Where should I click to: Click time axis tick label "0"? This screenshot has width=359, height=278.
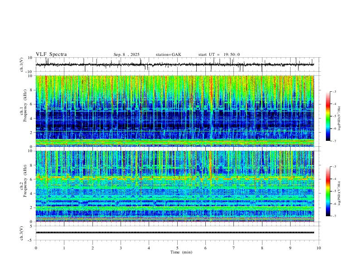[x=36, y=248]
